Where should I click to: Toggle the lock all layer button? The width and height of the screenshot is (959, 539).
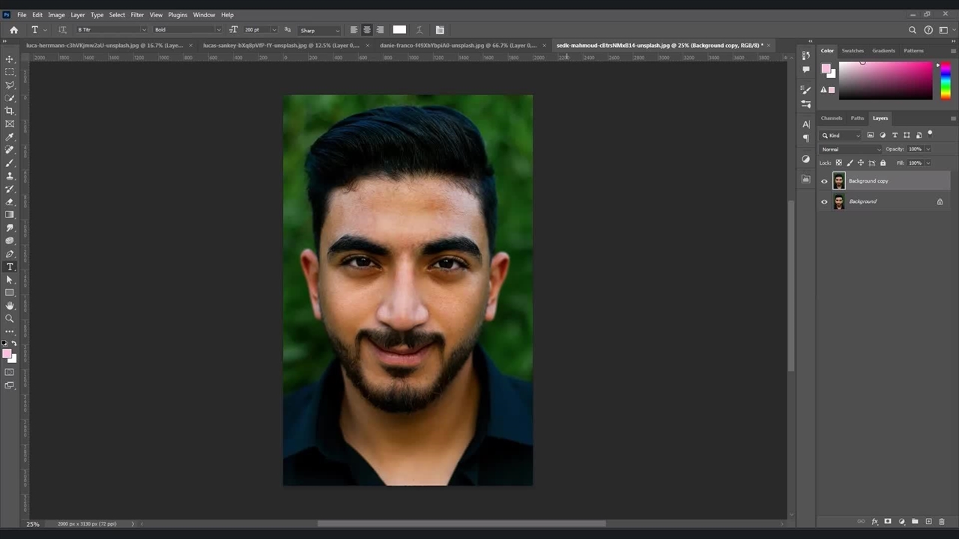(883, 162)
